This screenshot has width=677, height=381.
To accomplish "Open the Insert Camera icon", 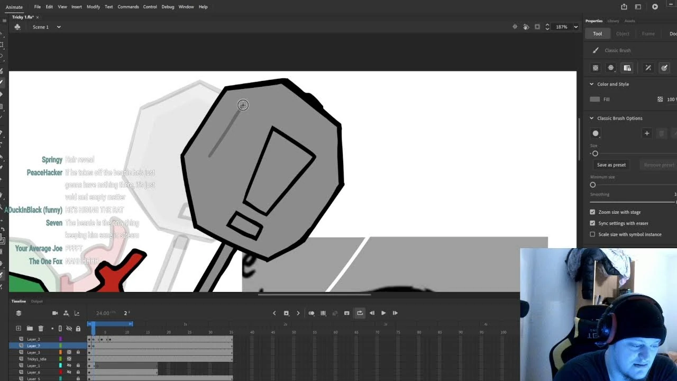I will click(x=55, y=313).
